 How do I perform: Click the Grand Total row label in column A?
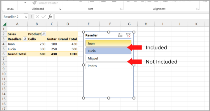tap(17, 54)
